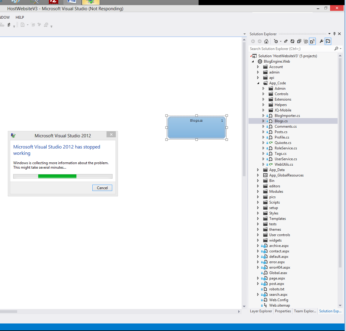
Task: Click the Solution Explorer vertical scrollbar
Action: click(340, 162)
